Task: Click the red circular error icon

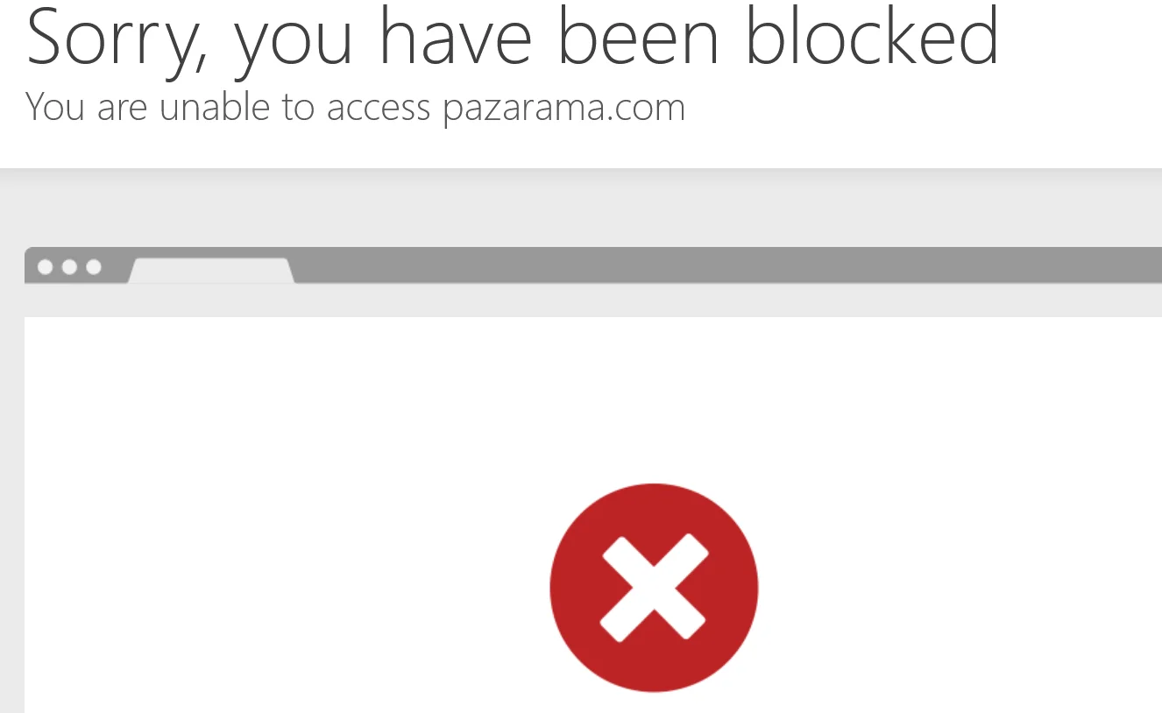Action: pos(654,588)
